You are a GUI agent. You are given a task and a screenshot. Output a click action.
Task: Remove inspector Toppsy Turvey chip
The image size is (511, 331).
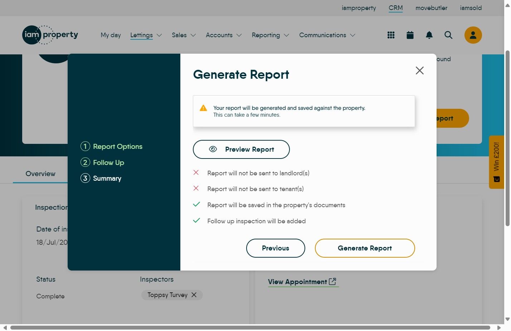(x=194, y=295)
